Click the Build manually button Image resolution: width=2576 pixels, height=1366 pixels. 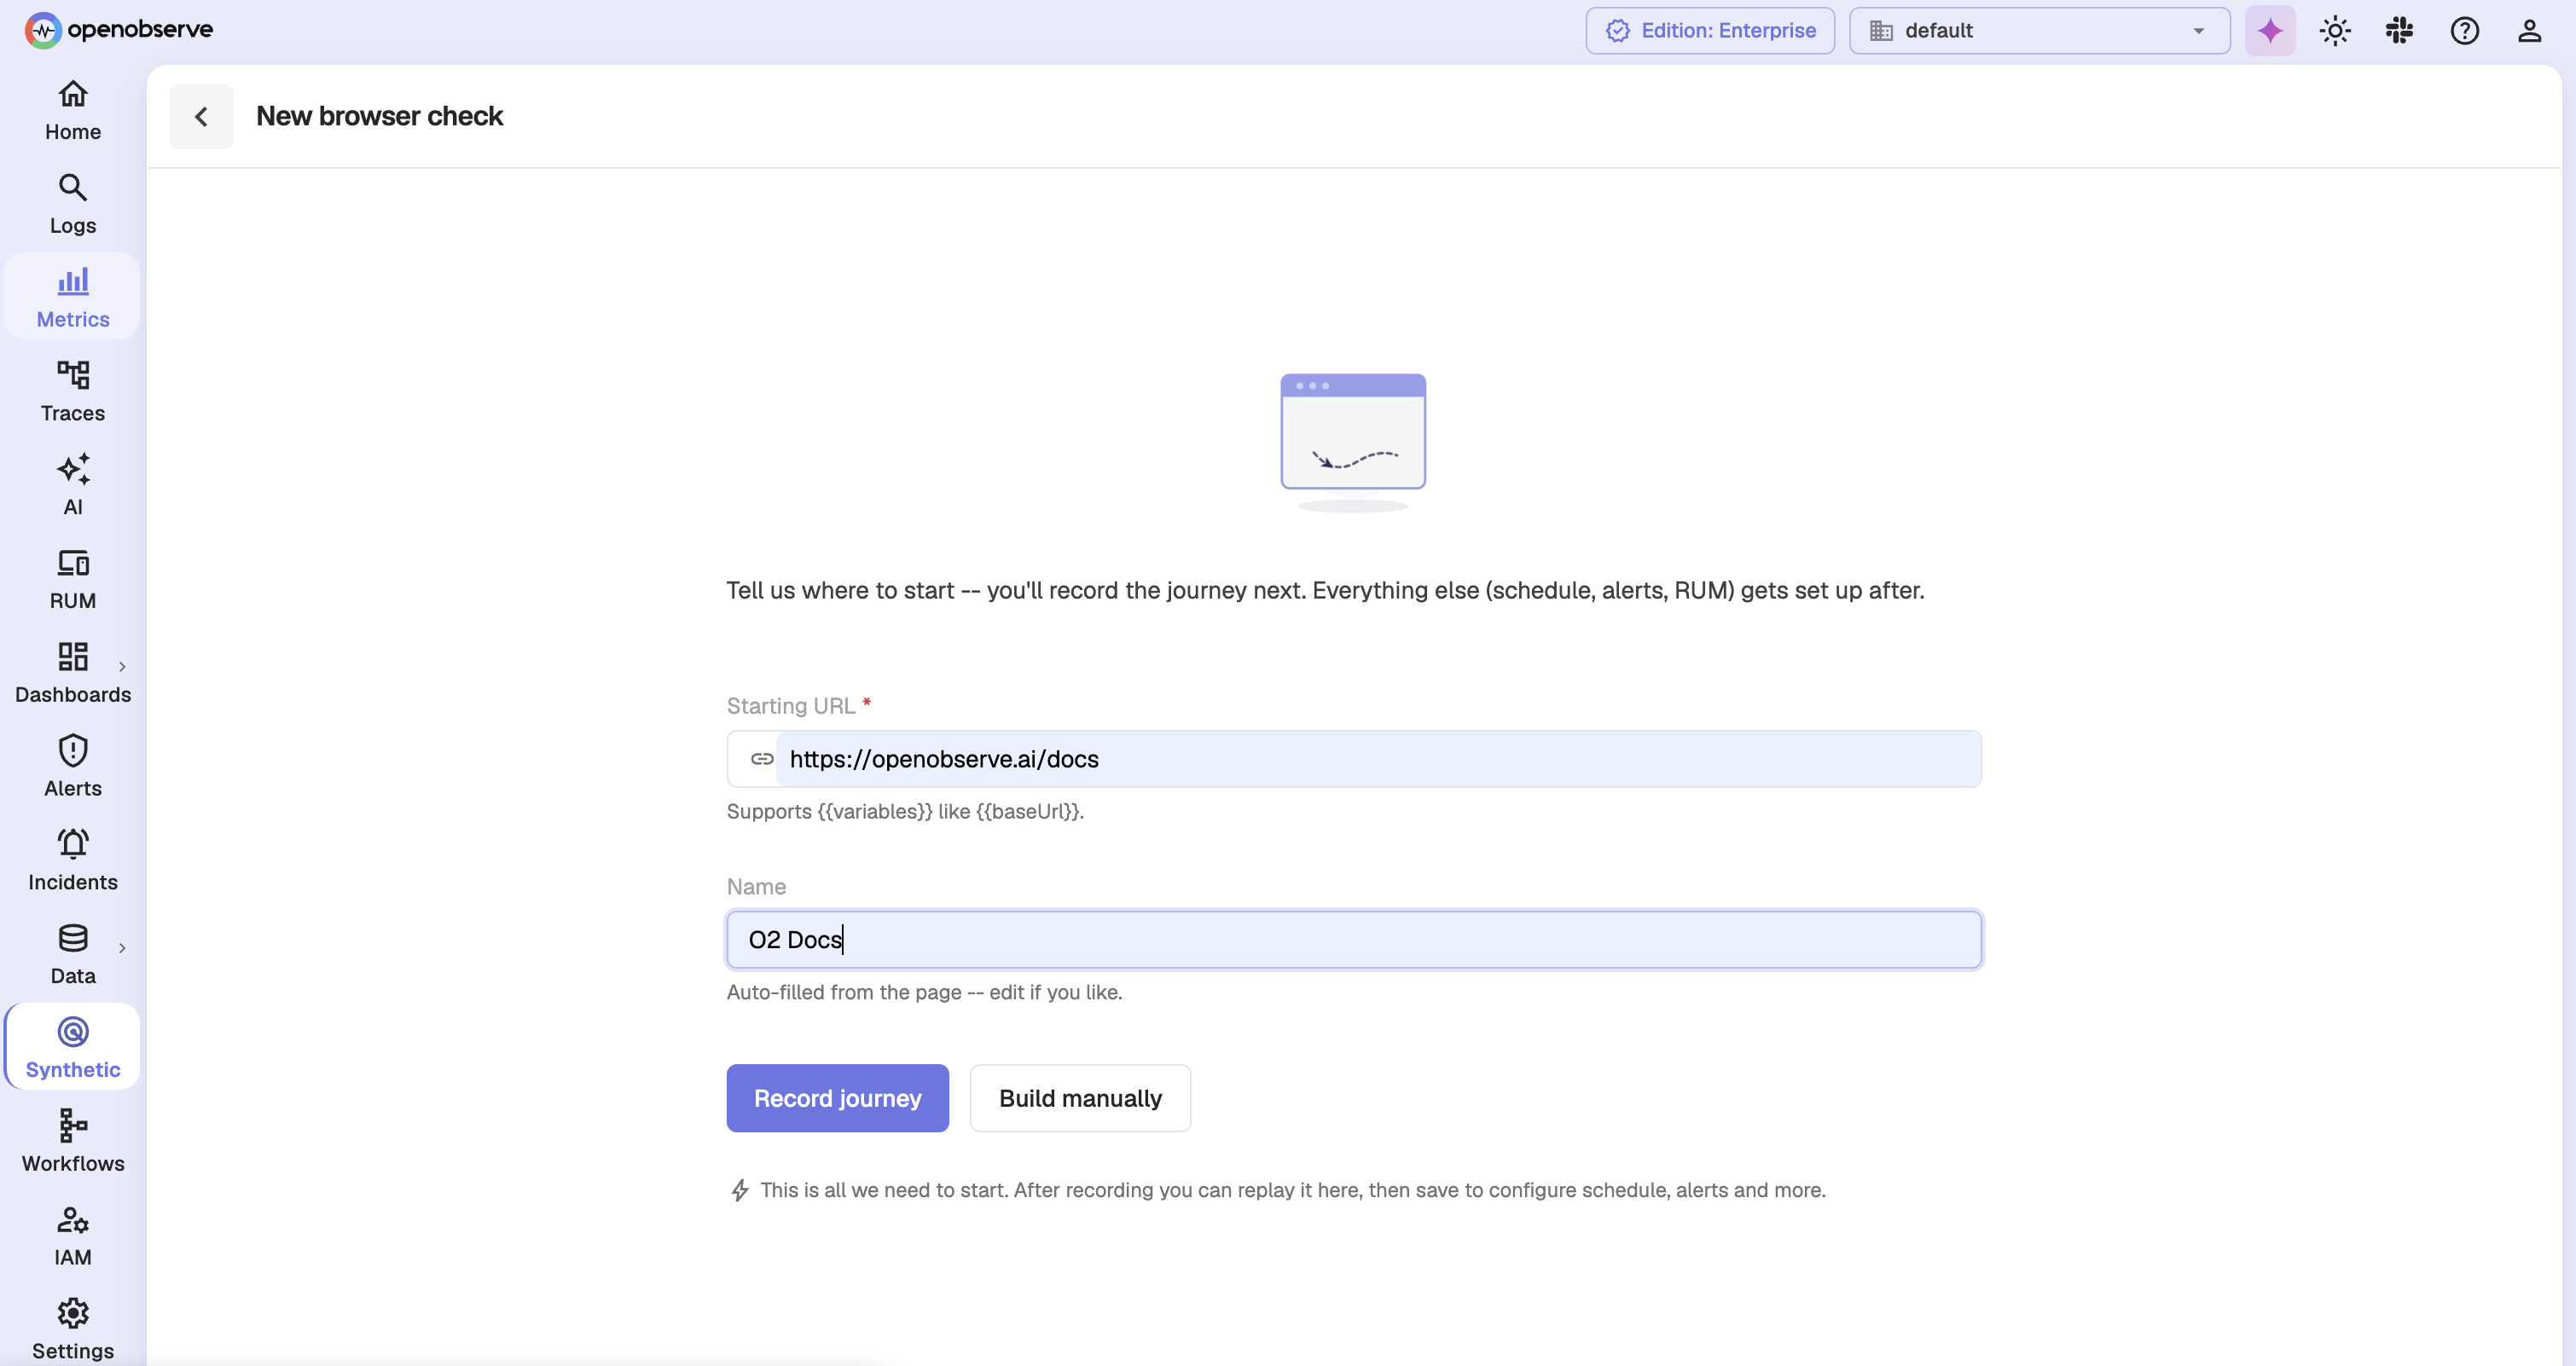(x=1080, y=1098)
